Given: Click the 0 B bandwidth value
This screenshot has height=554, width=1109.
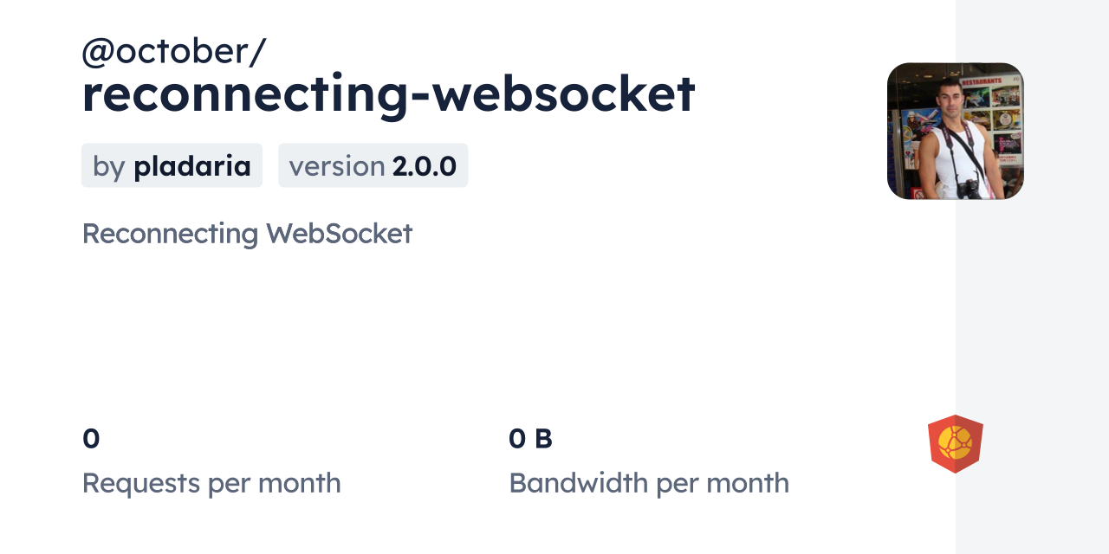Looking at the screenshot, I should tap(530, 439).
